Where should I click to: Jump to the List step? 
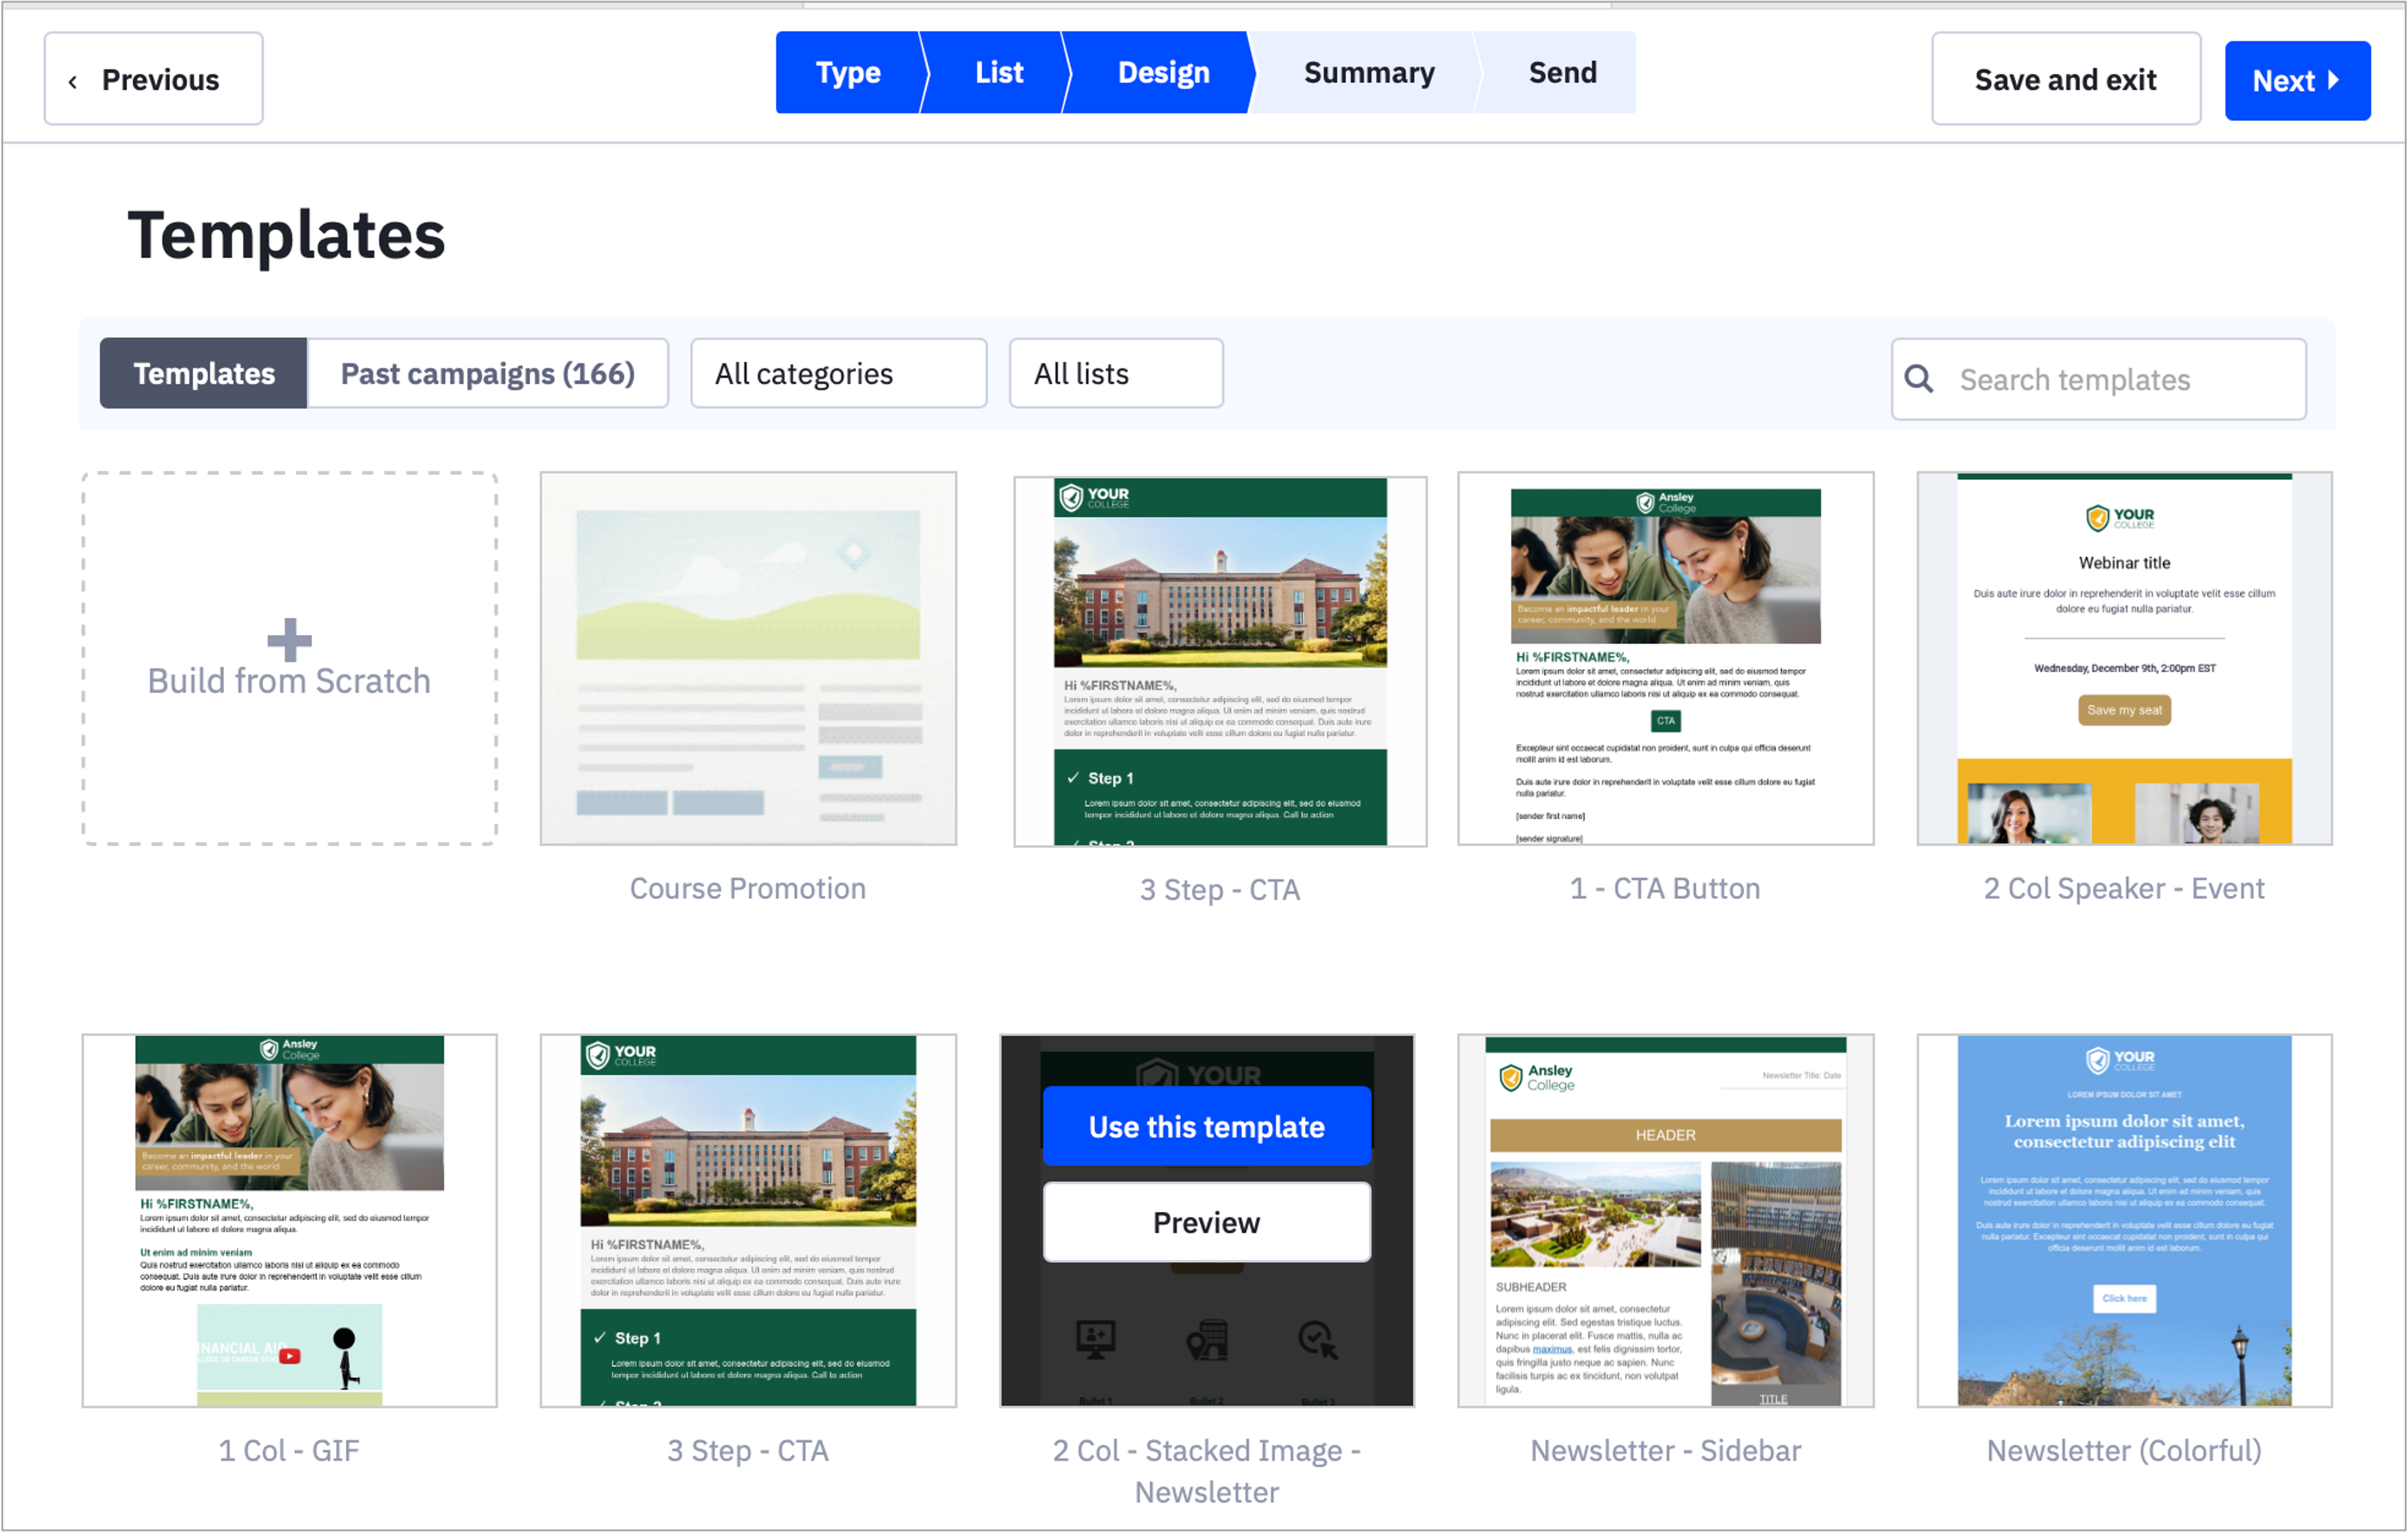tap(998, 72)
